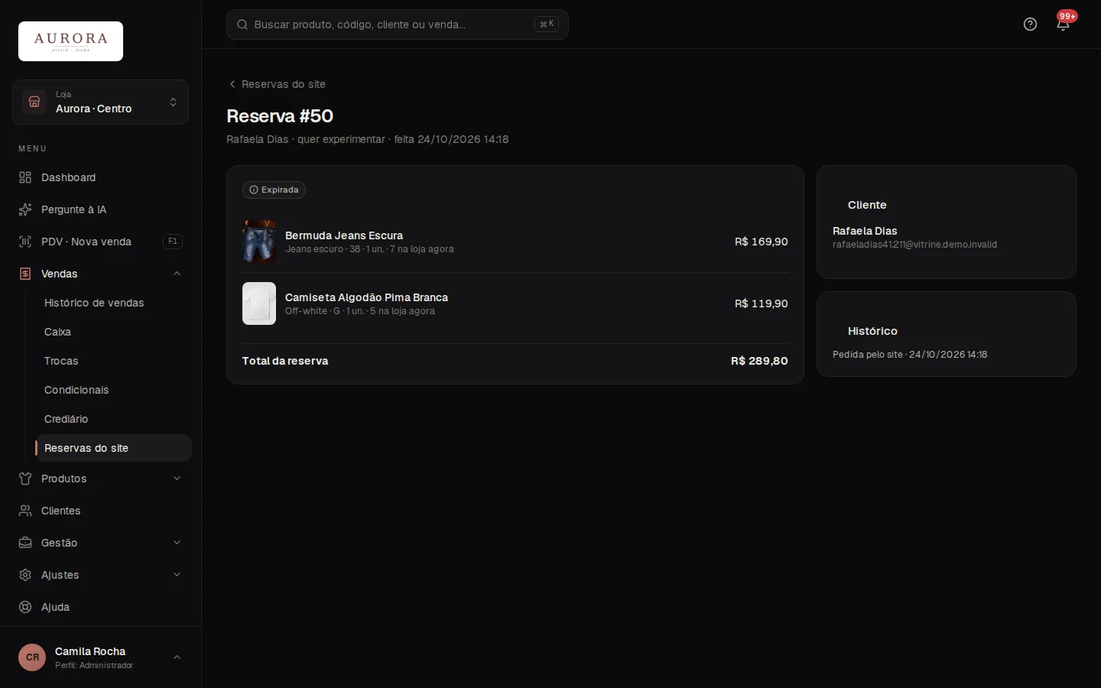The image size is (1101, 688).
Task: Click the Rafaela Dias customer name in Cliente card
Action: coord(865,231)
